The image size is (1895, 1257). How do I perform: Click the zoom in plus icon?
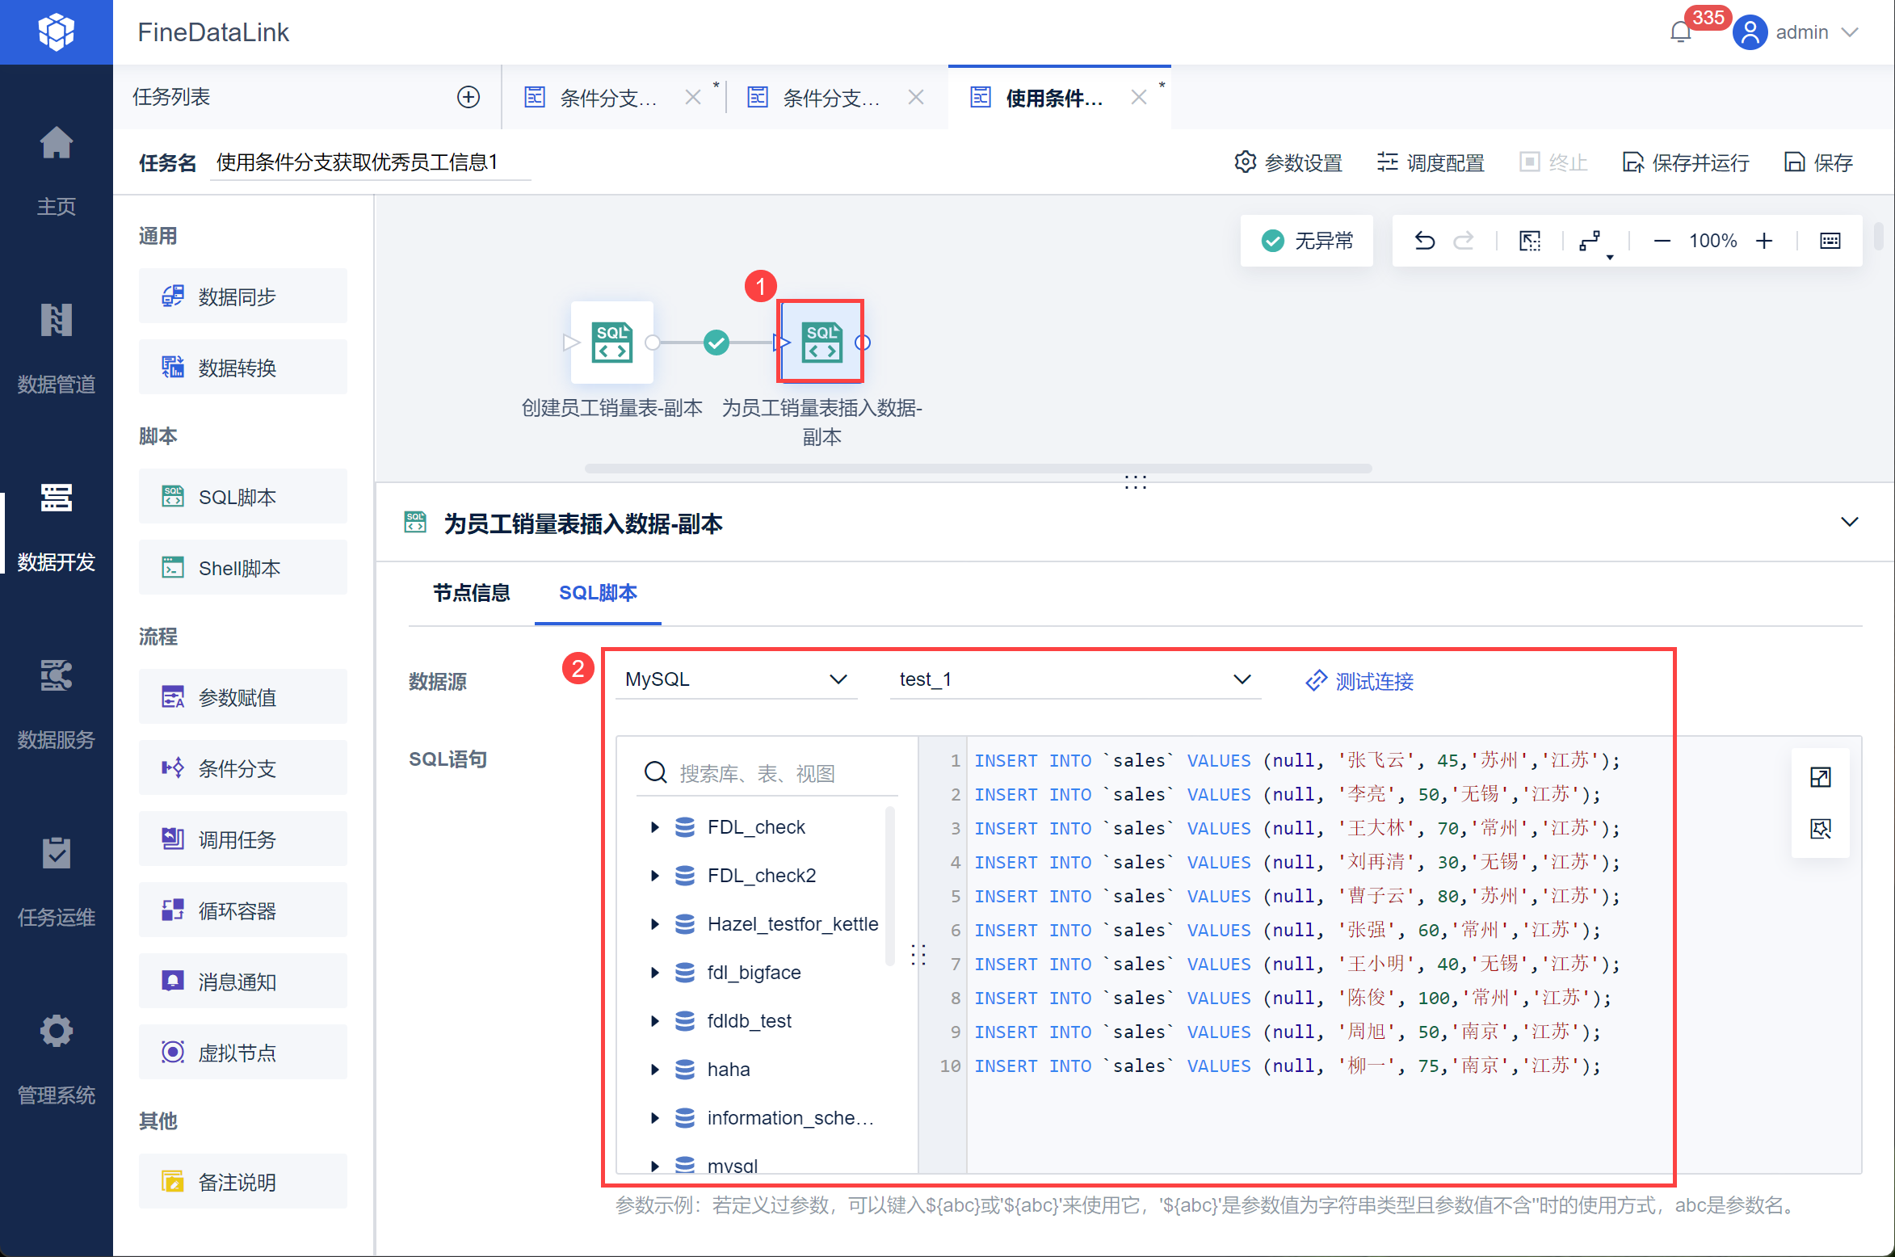(x=1764, y=241)
